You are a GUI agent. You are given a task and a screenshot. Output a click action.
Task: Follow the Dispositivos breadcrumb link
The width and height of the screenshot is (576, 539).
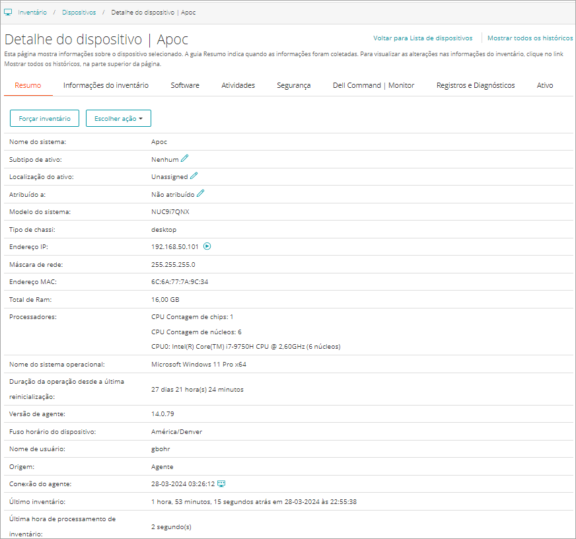[79, 12]
